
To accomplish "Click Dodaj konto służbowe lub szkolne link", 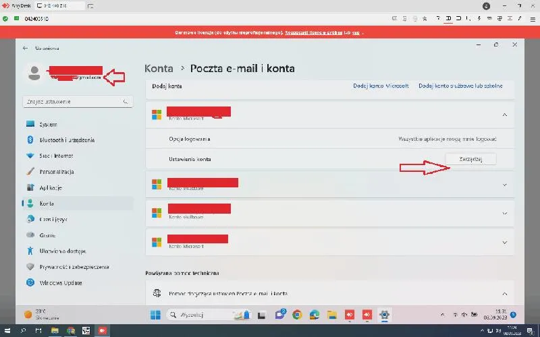I will pyautogui.click(x=460, y=86).
